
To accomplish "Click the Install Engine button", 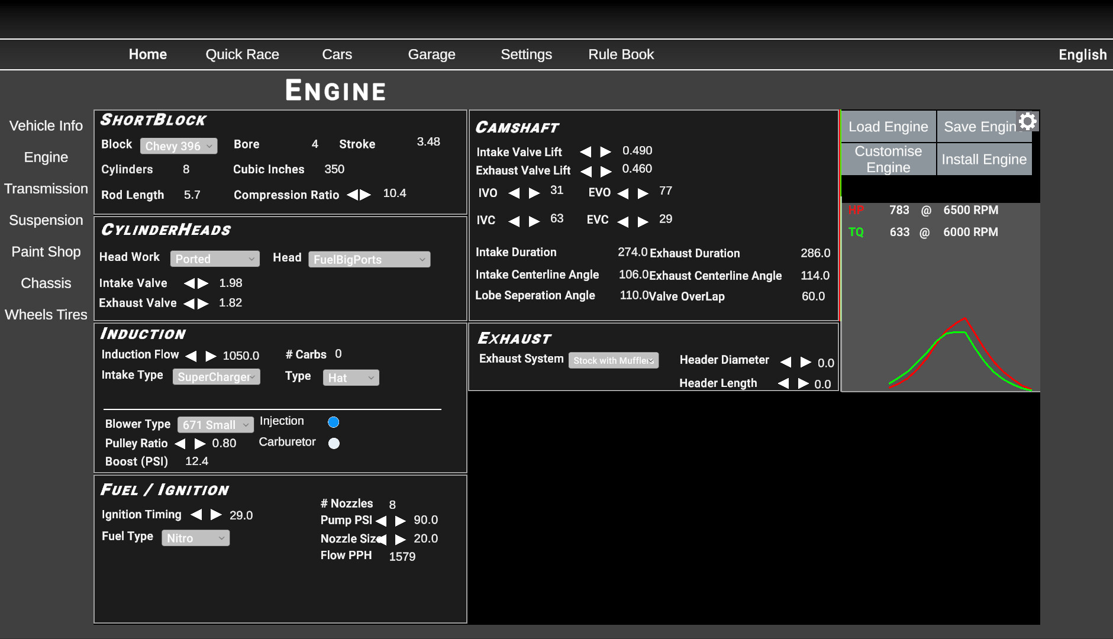I will (x=984, y=159).
